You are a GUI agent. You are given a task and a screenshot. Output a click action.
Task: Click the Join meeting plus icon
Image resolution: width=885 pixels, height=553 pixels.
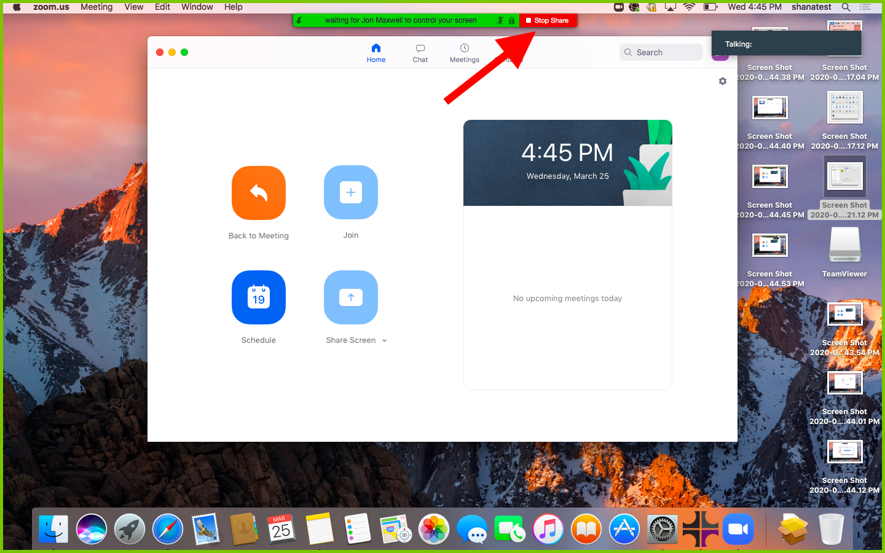tap(351, 192)
